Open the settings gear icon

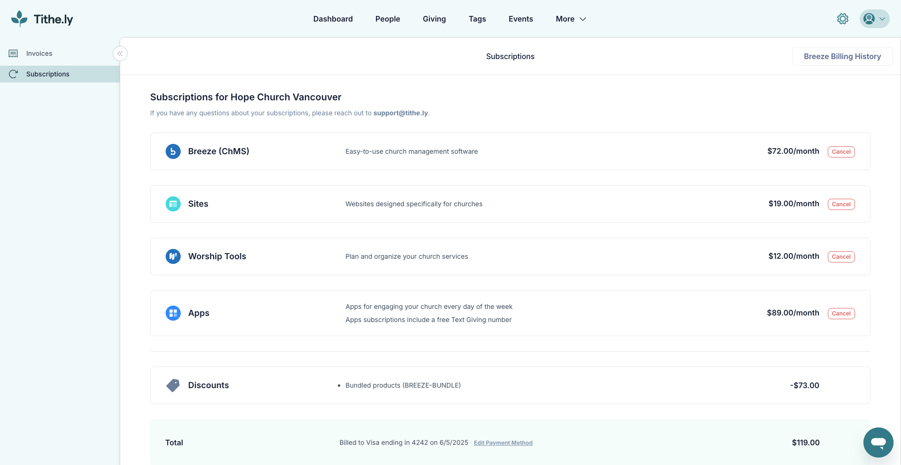[x=842, y=19]
